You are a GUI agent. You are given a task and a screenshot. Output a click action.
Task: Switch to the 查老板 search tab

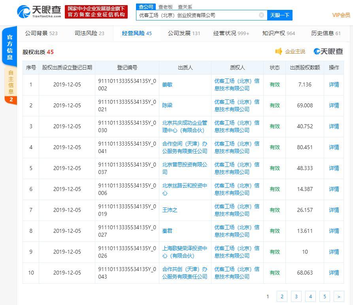coord(166,7)
